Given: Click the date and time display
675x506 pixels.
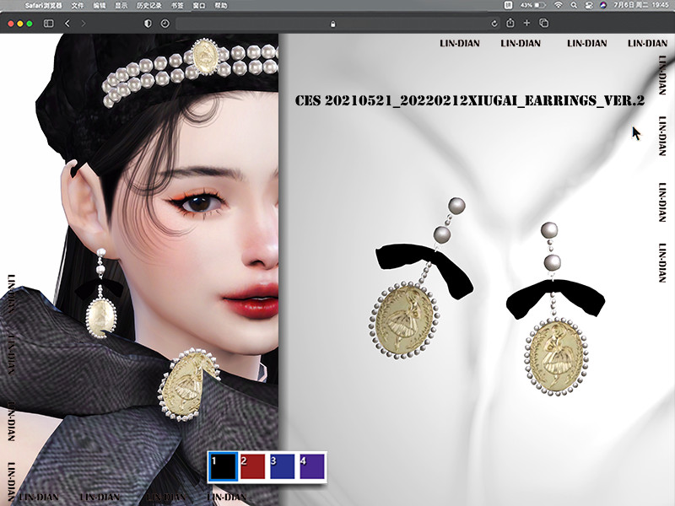Looking at the screenshot, I should 640,5.
